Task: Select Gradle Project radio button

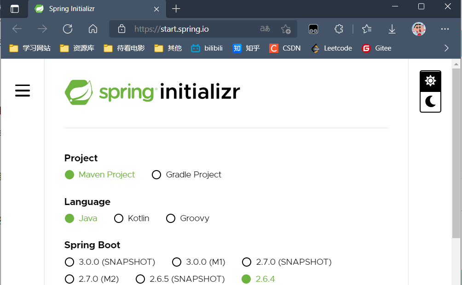Action: 156,175
